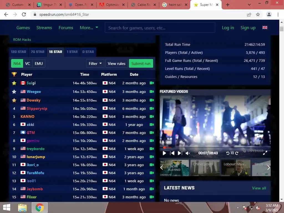The width and height of the screenshot is (284, 213).
Task: Click the UK flag language icon
Action: pyautogui.click(x=265, y=27)
